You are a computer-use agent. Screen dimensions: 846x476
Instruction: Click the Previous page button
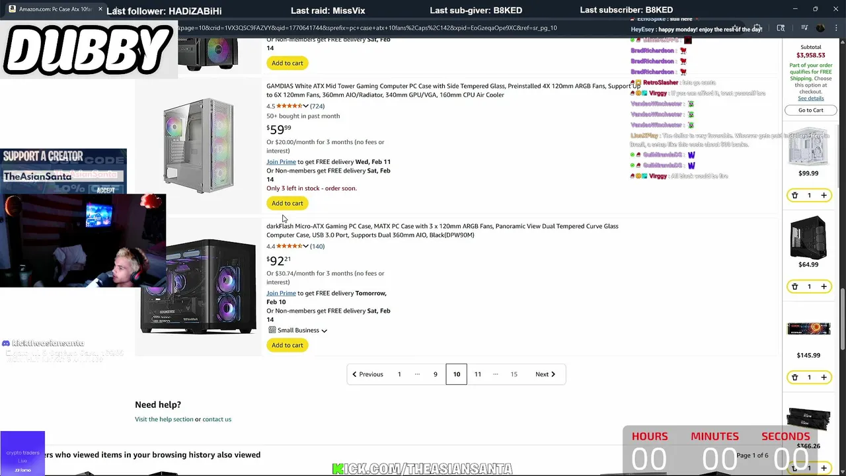point(367,374)
